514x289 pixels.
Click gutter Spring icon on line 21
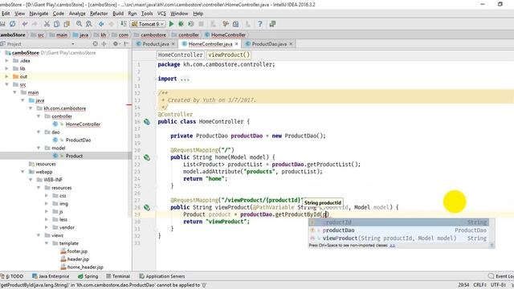147,157
